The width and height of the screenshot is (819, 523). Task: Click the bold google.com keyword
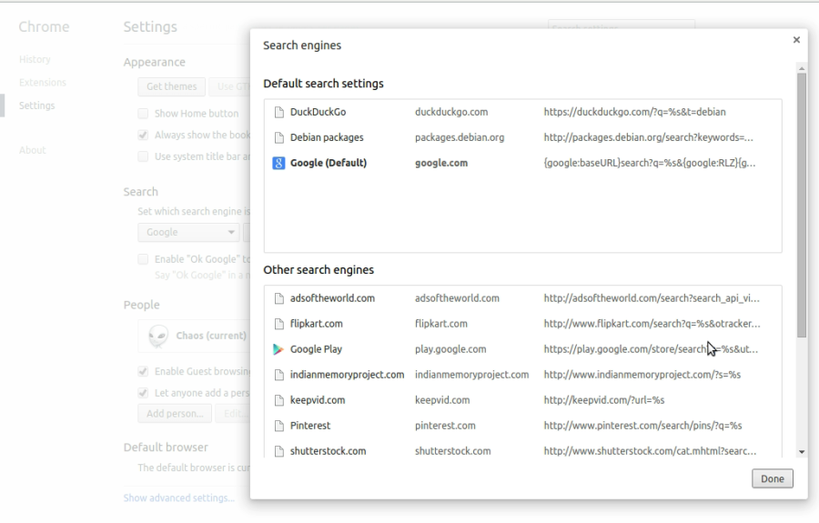441,163
